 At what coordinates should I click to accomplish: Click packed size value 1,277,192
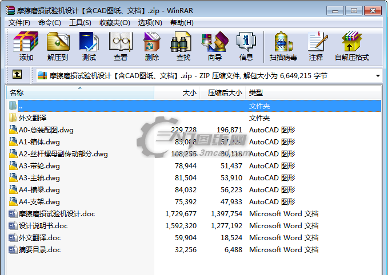coord(226,225)
